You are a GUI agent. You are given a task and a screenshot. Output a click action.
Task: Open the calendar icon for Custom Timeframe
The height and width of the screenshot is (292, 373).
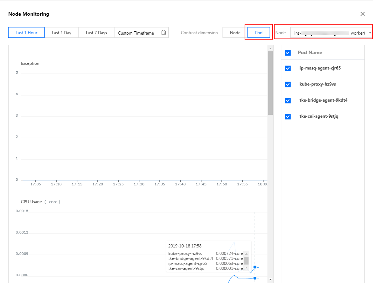pos(164,32)
